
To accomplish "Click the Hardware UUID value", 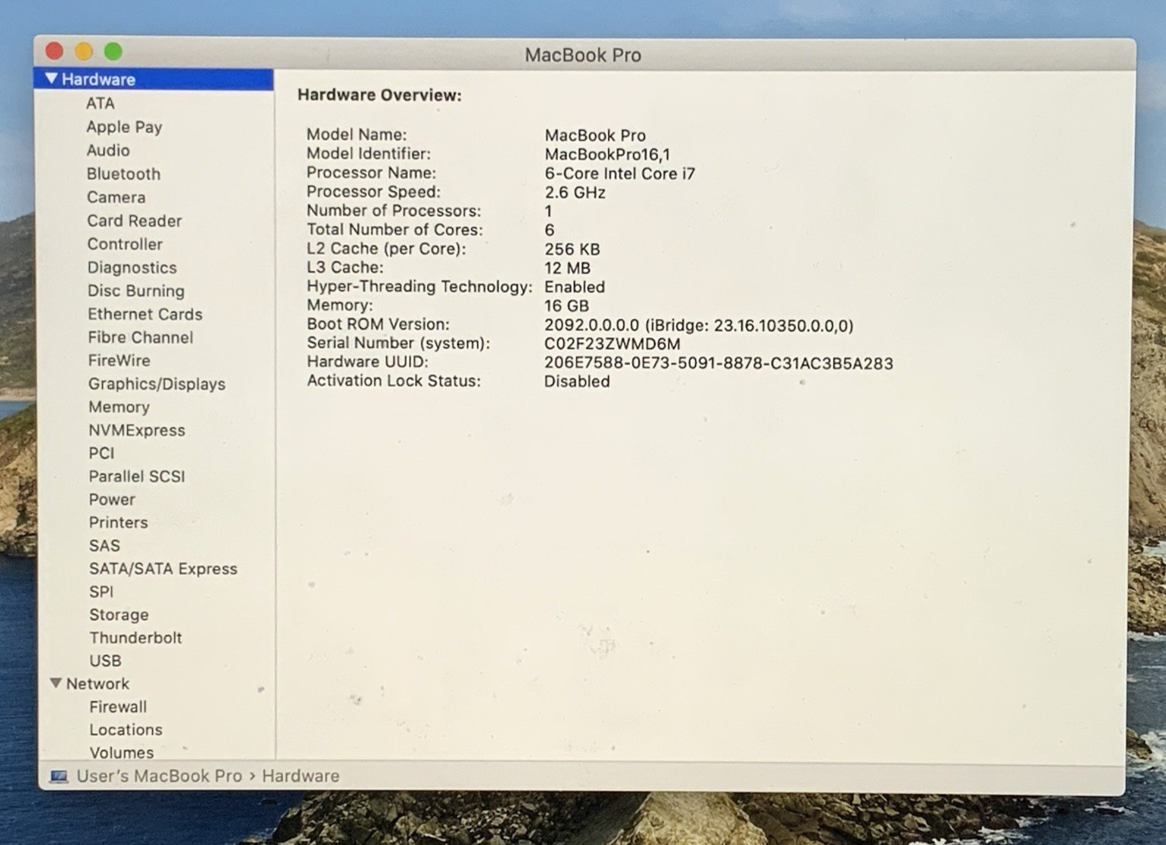I will coord(718,363).
